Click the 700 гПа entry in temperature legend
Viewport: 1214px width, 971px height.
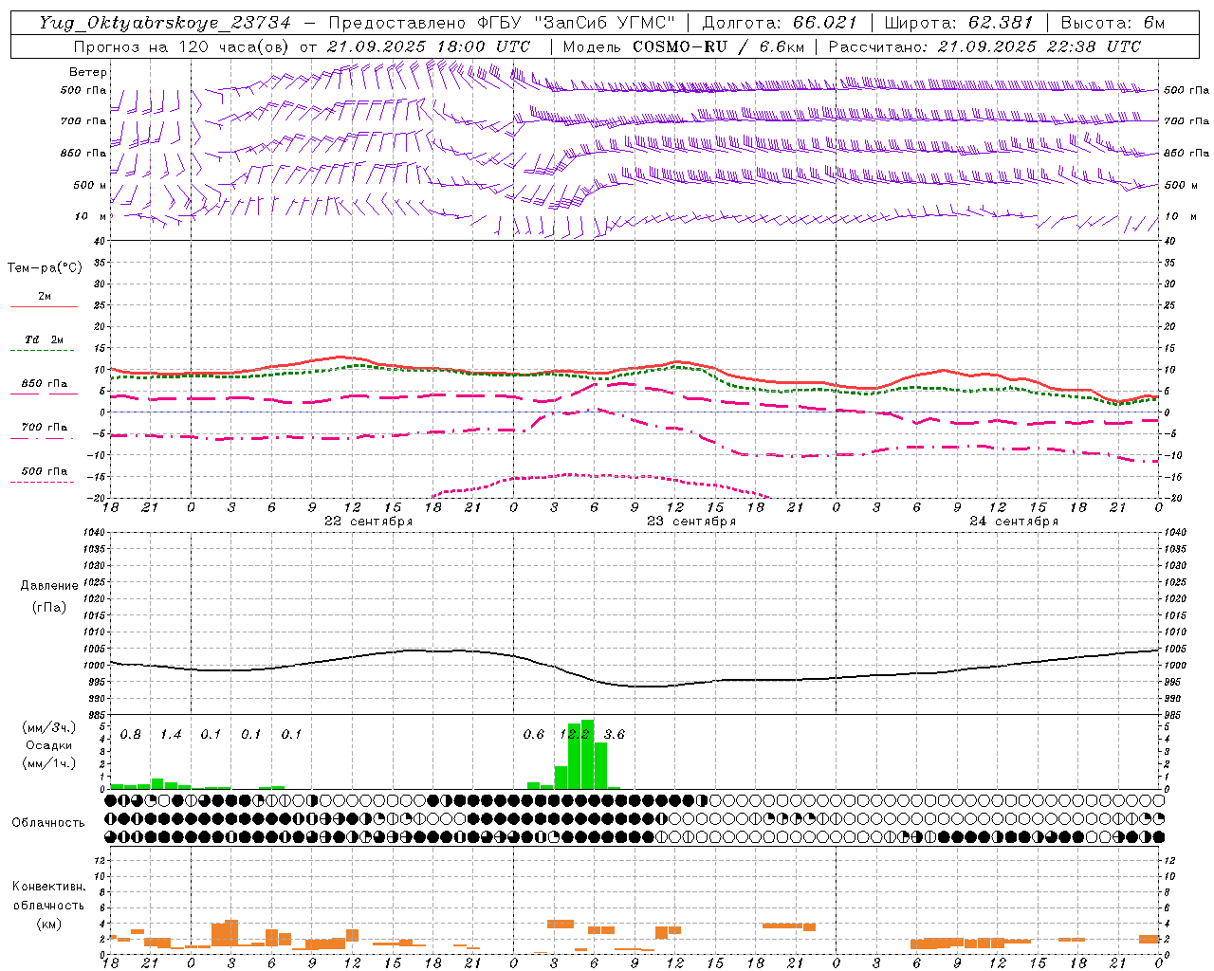45,428
